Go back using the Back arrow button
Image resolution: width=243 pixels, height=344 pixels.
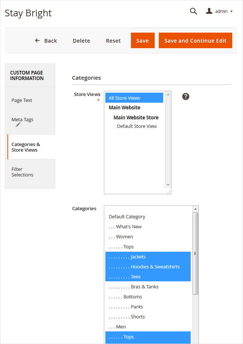point(46,41)
